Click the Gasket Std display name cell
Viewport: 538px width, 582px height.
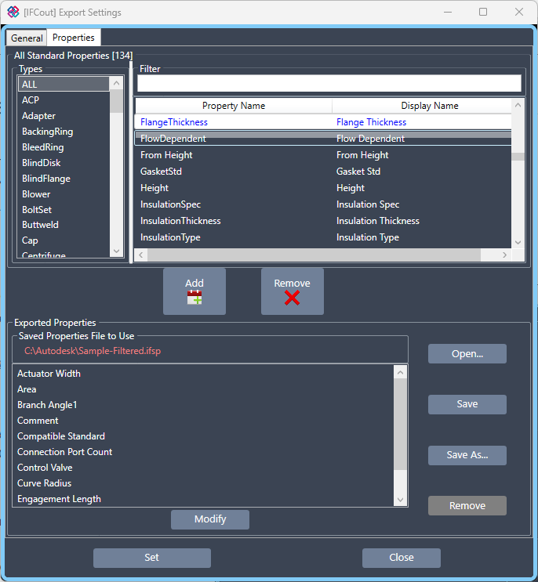click(358, 172)
